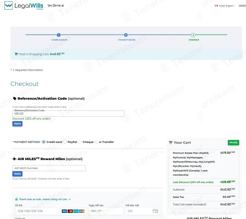Image resolution: width=246 pixels, height=219 pixels.
Task: Click the Mastercard icon
Action: point(70,211)
